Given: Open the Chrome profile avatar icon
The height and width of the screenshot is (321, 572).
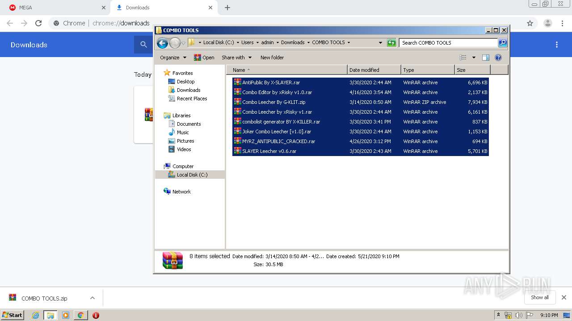Looking at the screenshot, I should point(547,23).
